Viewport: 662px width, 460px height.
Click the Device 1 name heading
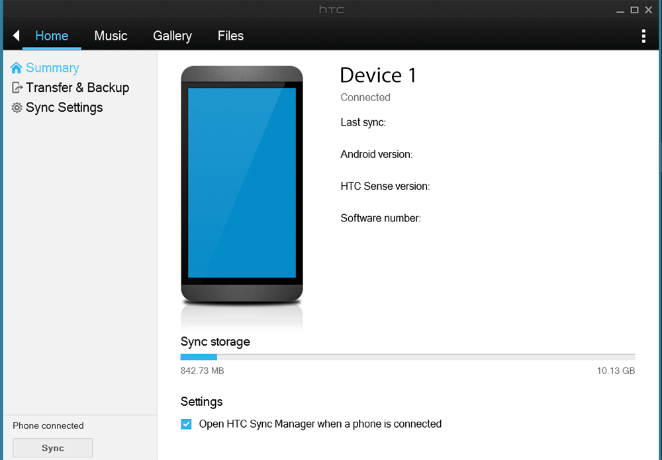click(378, 75)
